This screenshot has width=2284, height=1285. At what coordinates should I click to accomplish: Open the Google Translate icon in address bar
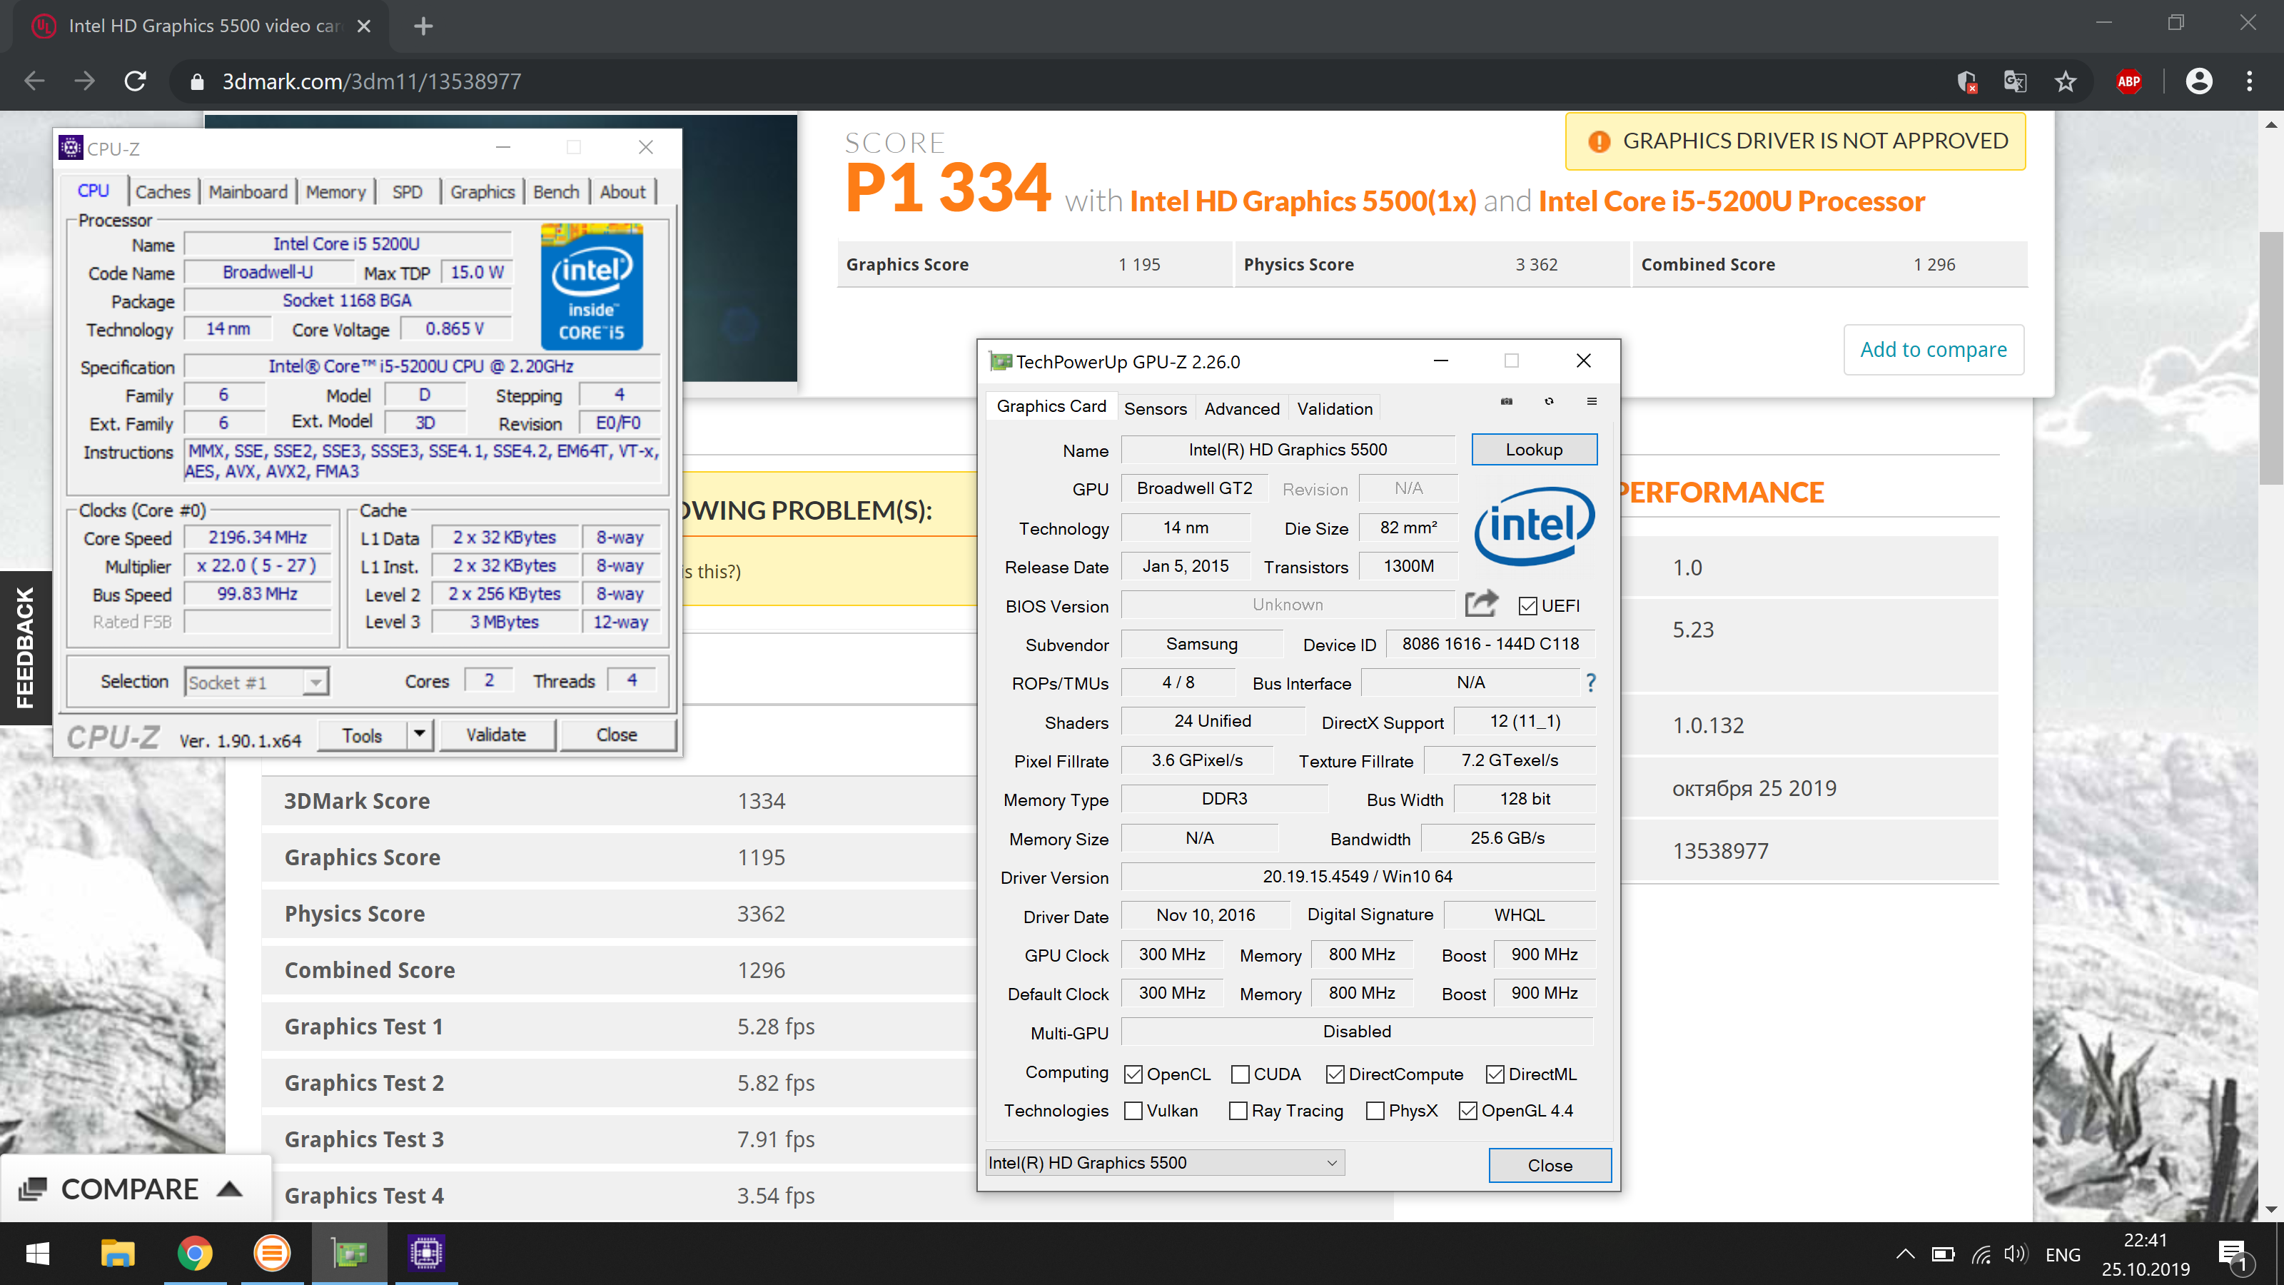pyautogui.click(x=2014, y=81)
